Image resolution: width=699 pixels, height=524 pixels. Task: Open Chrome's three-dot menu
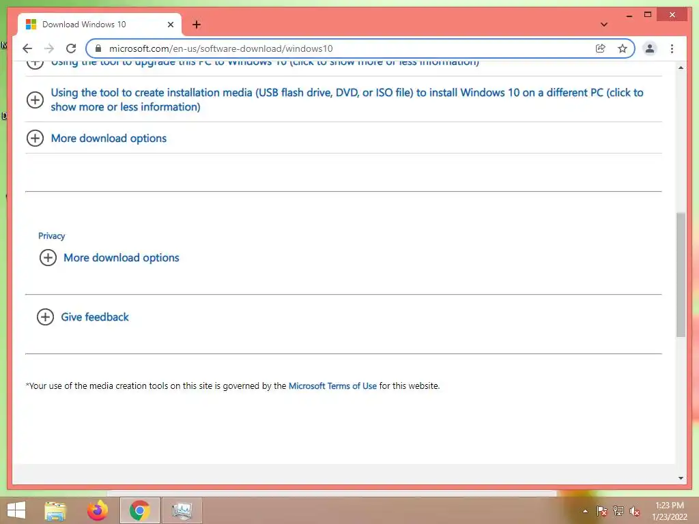[x=672, y=48]
